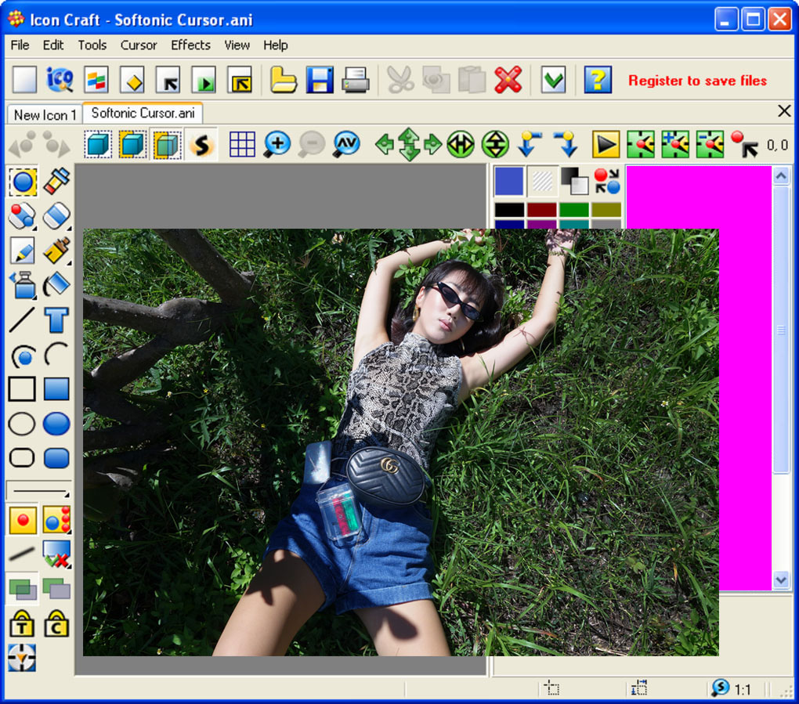Click the blank new file icon

pyautogui.click(x=24, y=80)
